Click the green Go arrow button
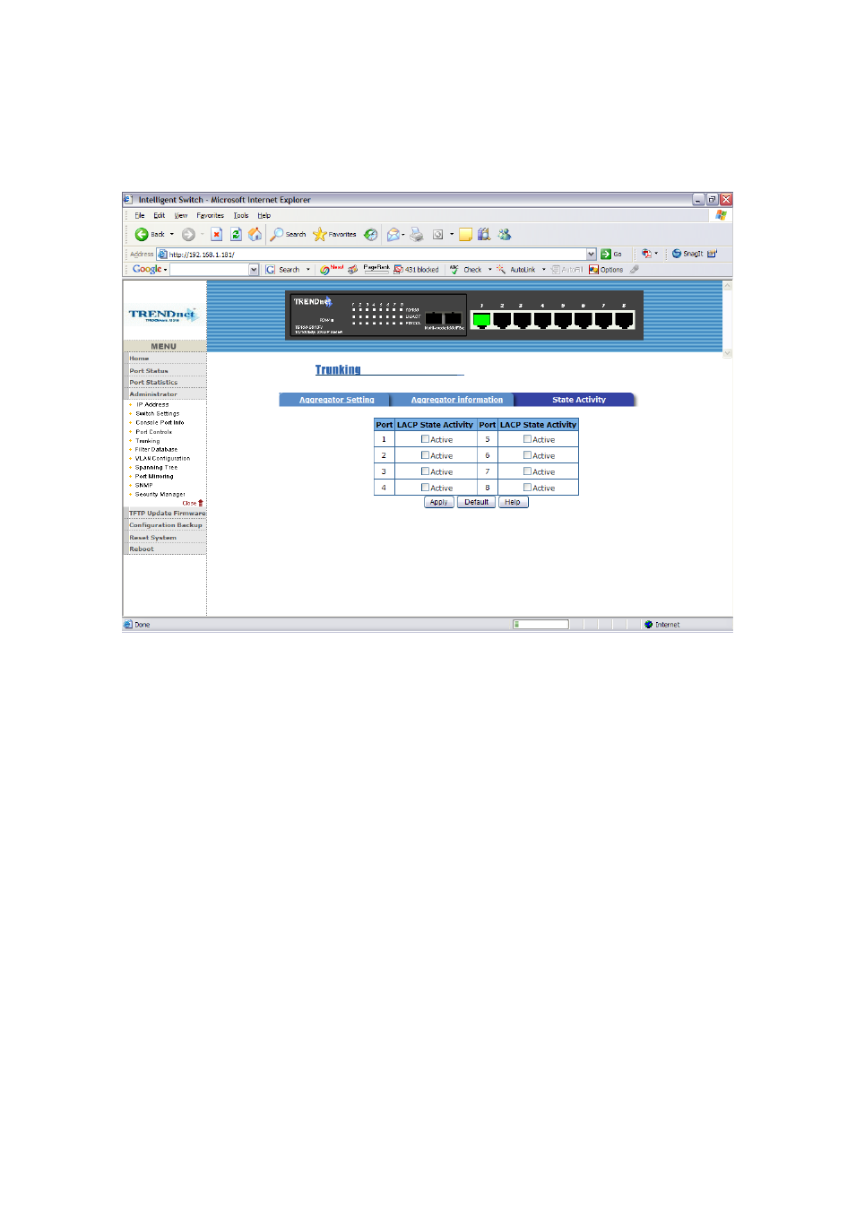 click(606, 255)
